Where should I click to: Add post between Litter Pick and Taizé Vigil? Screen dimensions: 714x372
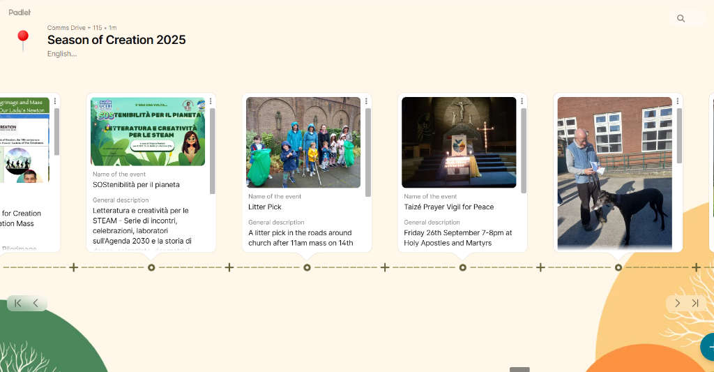385,267
